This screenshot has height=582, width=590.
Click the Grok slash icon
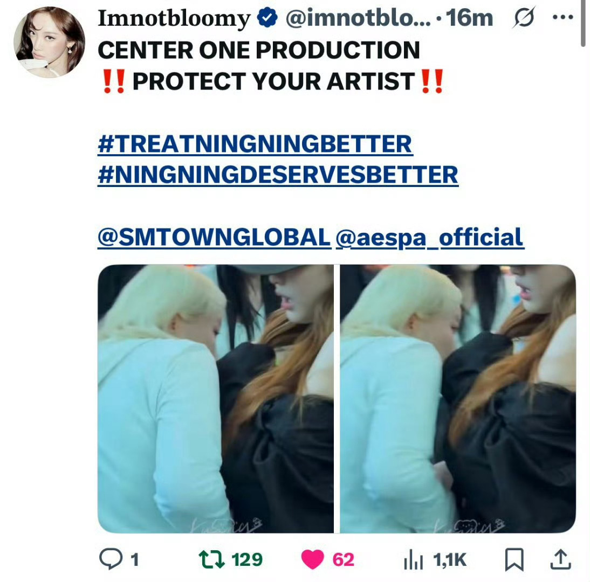pos(524,17)
